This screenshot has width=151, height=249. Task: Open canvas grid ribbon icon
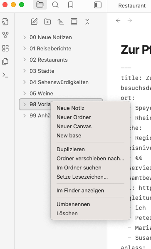[x=5, y=48]
